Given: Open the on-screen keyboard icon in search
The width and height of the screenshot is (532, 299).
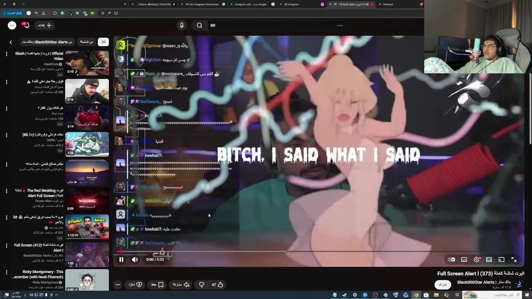Looking at the screenshot, I should [213, 25].
